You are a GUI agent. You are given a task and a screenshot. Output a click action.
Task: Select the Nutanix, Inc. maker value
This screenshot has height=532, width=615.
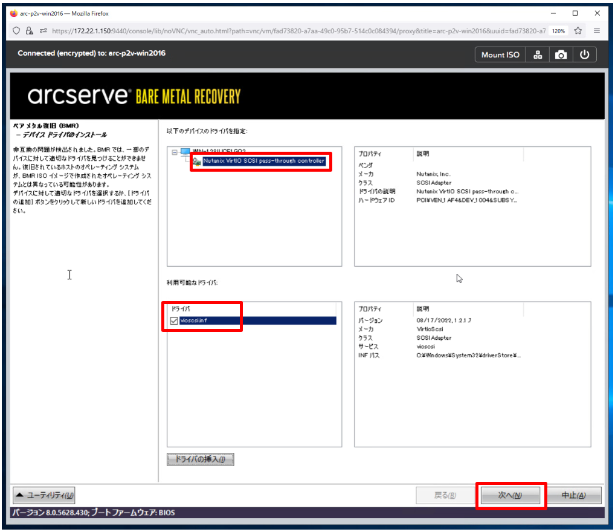pos(433,174)
